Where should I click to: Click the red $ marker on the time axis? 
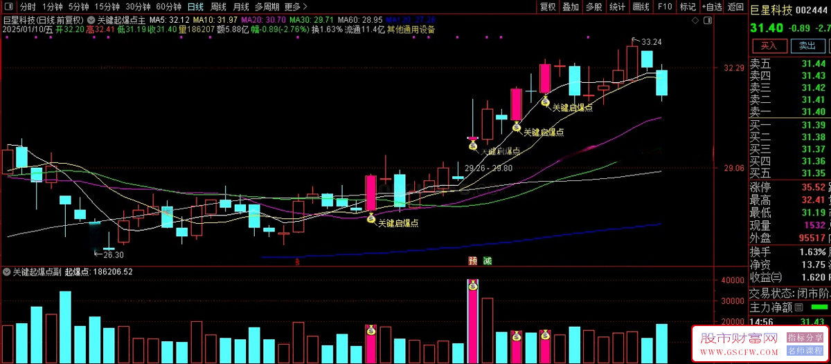pyautogui.click(x=297, y=262)
